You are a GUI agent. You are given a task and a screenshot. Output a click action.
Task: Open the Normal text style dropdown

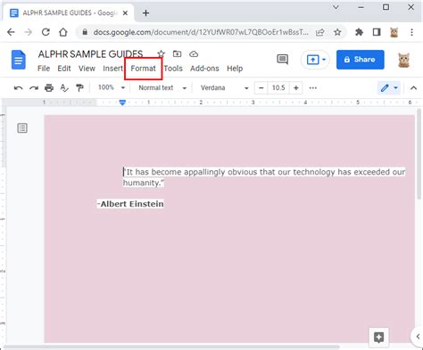coord(162,88)
